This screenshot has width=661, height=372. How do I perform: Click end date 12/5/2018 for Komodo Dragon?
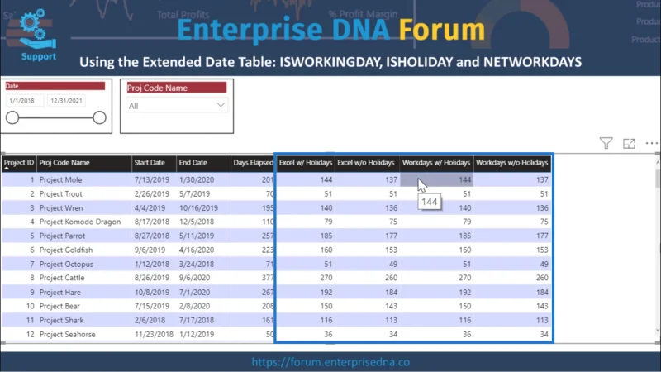pos(197,222)
